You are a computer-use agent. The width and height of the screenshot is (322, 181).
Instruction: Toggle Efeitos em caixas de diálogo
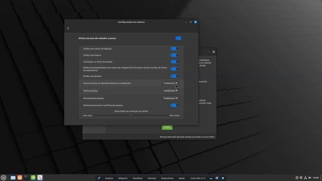[174, 49]
